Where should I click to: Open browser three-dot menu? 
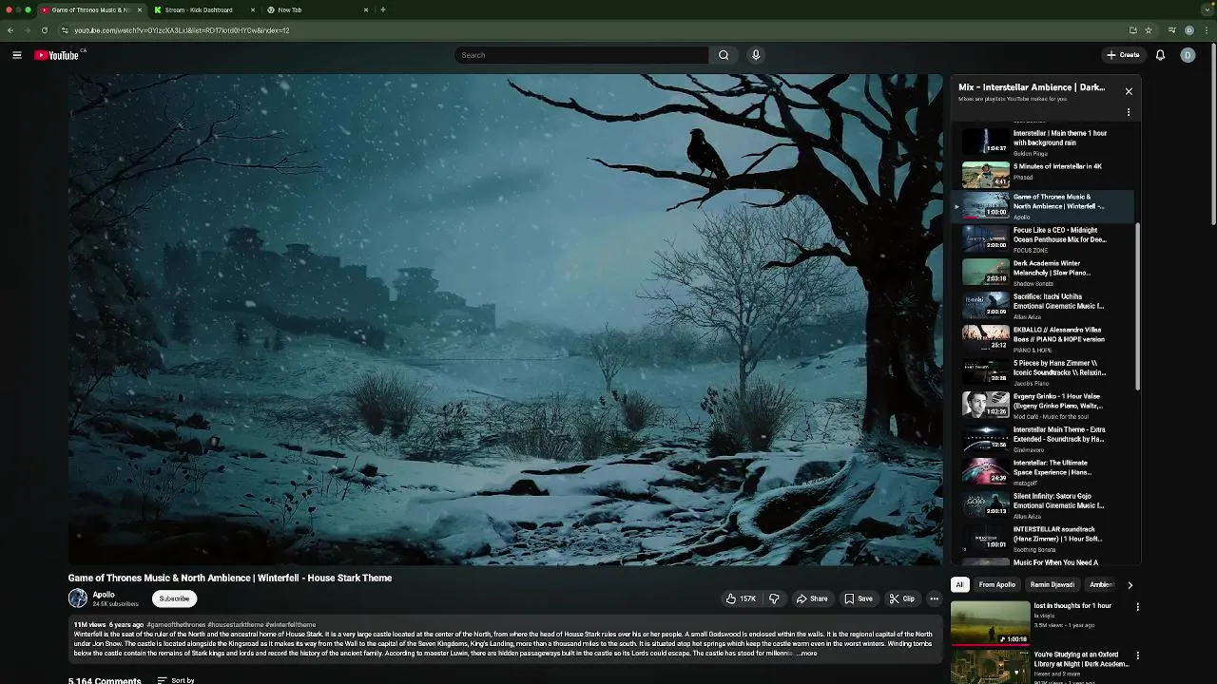pos(1207,30)
